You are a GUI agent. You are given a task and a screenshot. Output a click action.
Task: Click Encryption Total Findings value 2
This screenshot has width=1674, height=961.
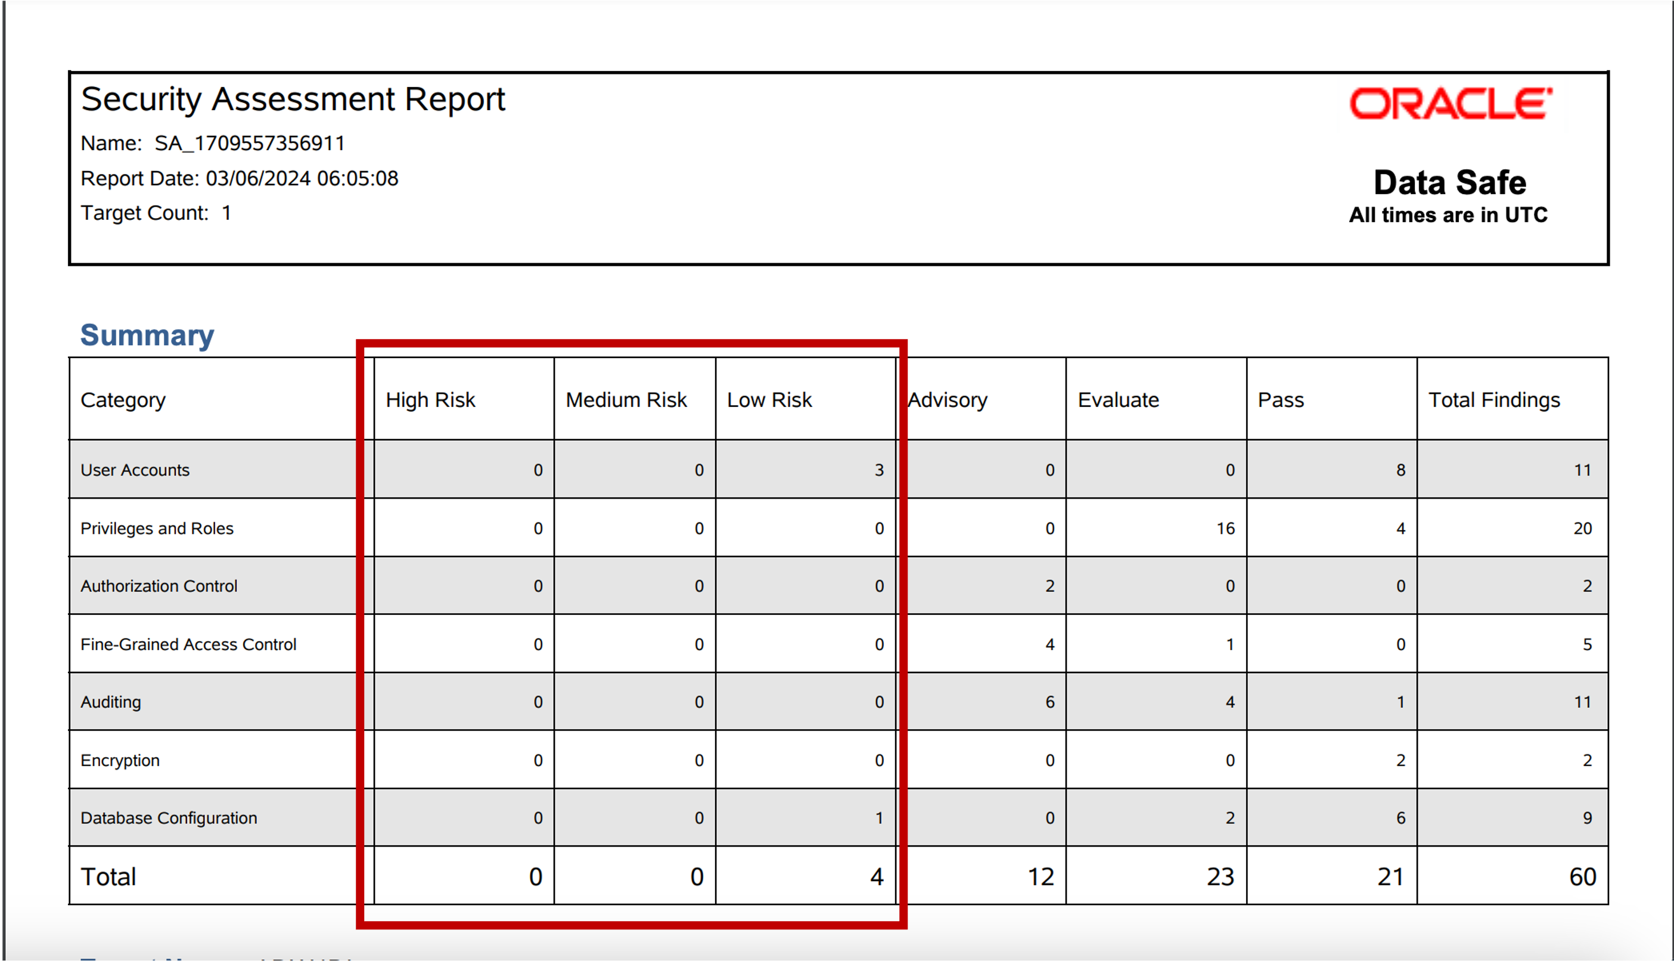click(1588, 760)
